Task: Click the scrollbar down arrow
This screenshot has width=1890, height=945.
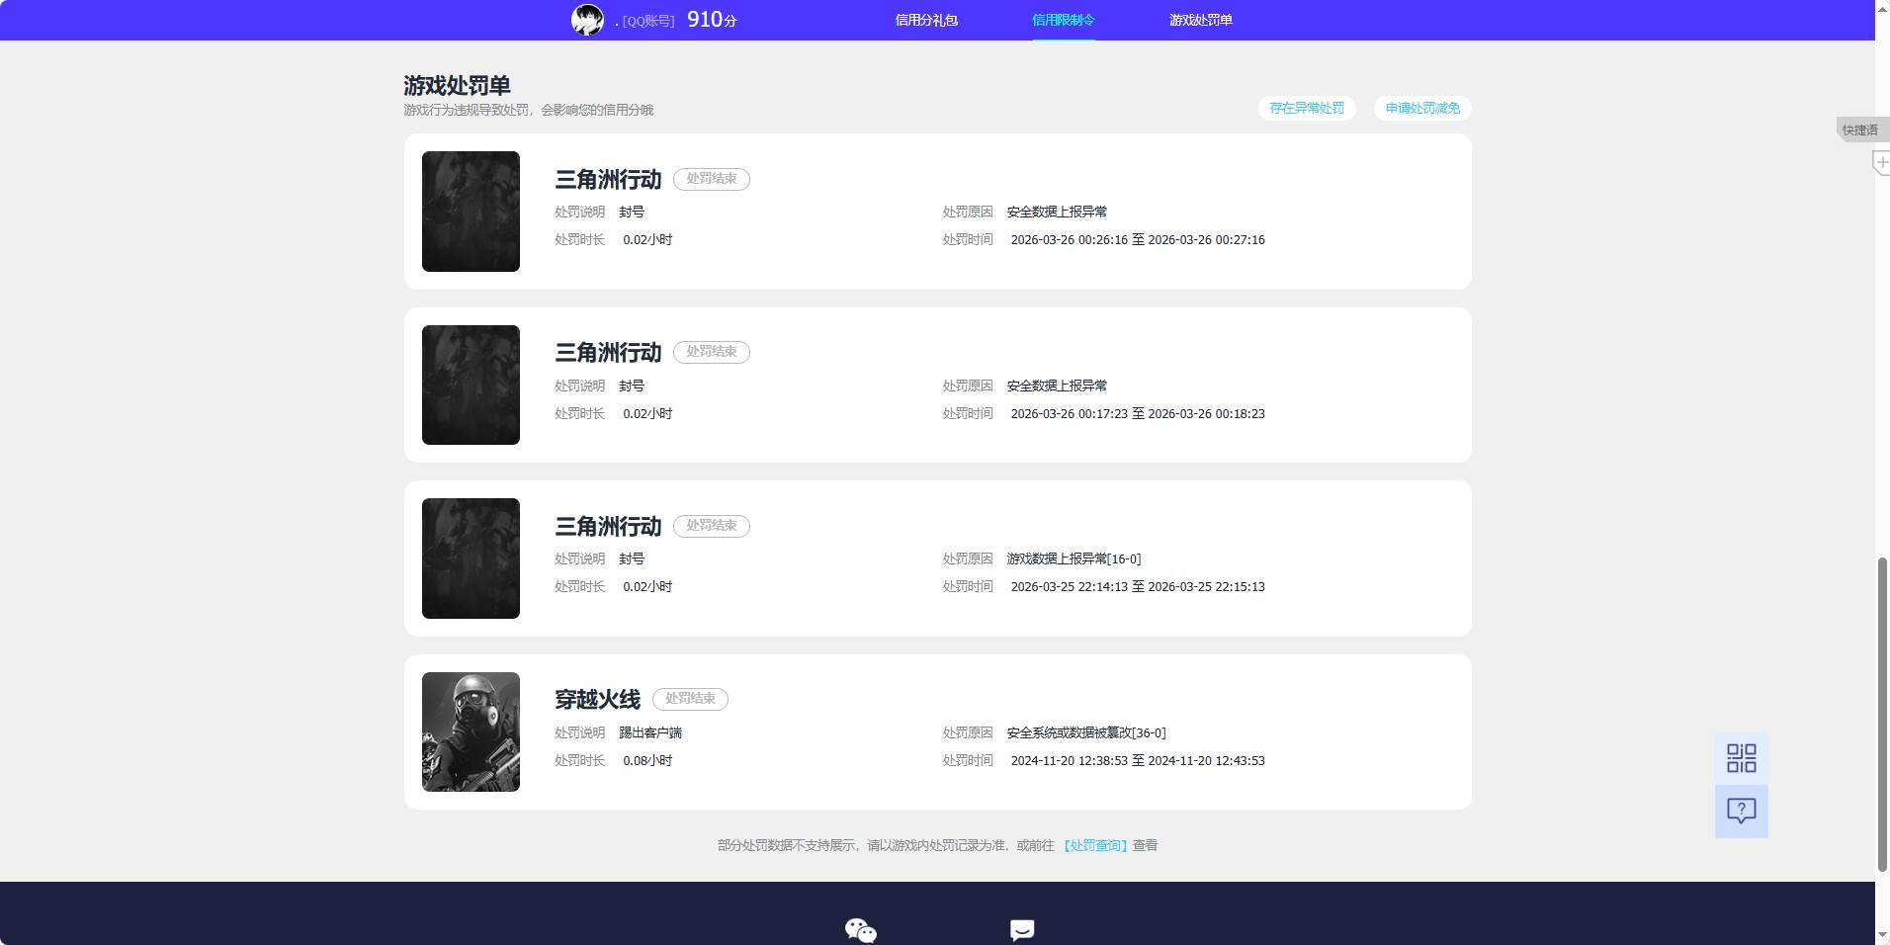Action: coord(1882,935)
